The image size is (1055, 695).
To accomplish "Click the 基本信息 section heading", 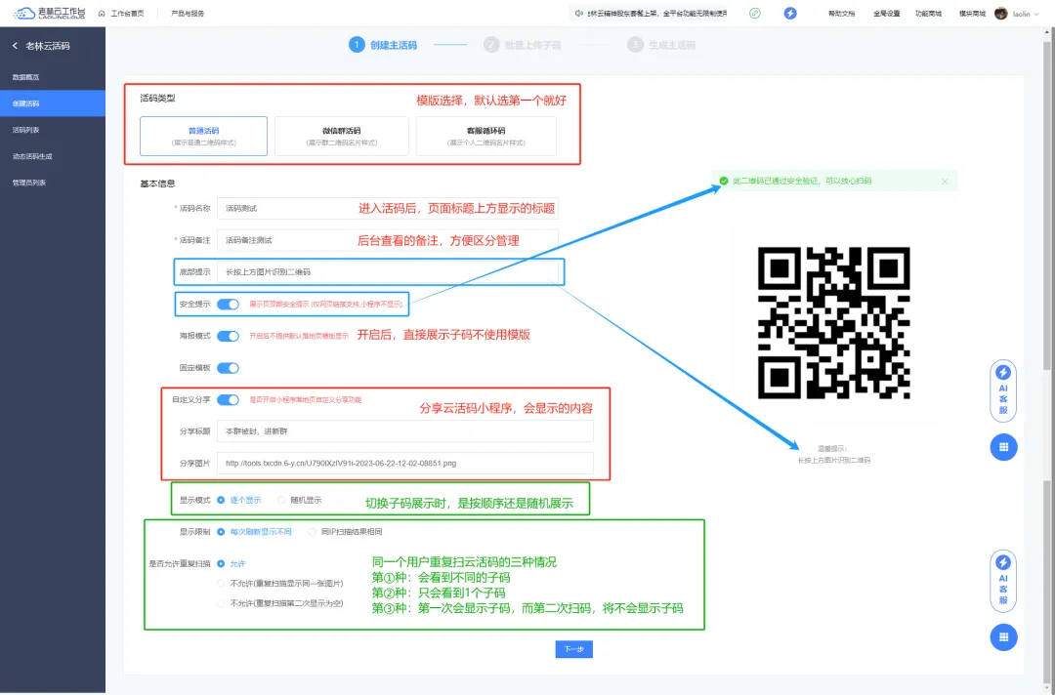I will click(157, 184).
